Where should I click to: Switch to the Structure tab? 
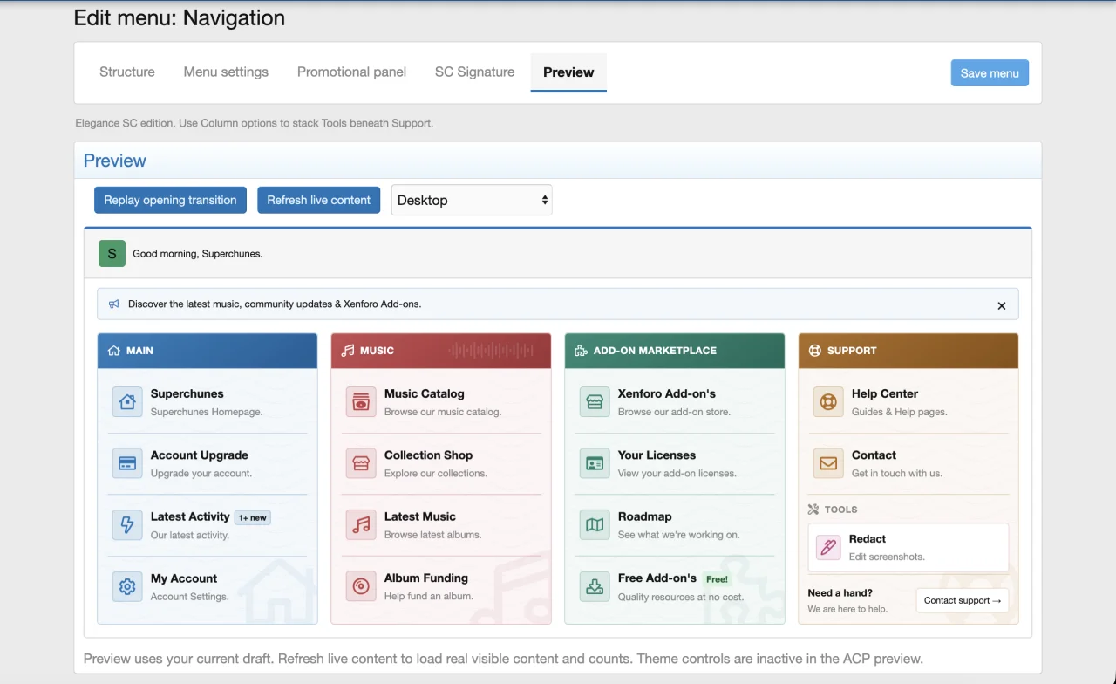click(127, 72)
